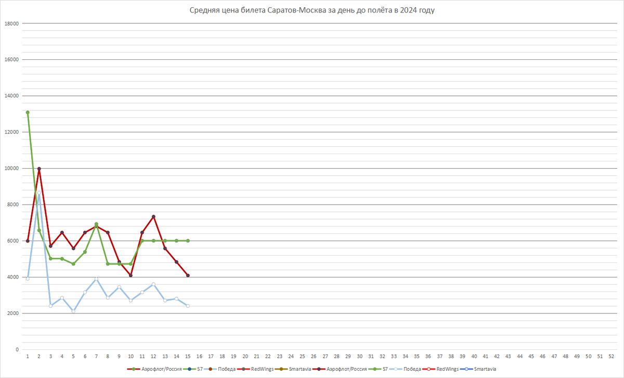Click the lowest light blue point at day 5
This screenshot has width=624, height=378.
click(x=73, y=311)
